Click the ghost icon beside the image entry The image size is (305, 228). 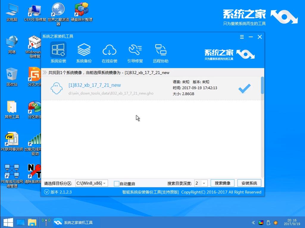(57, 89)
